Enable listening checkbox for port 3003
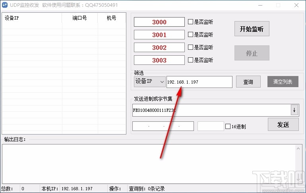The width and height of the screenshot is (306, 193). click(x=190, y=60)
